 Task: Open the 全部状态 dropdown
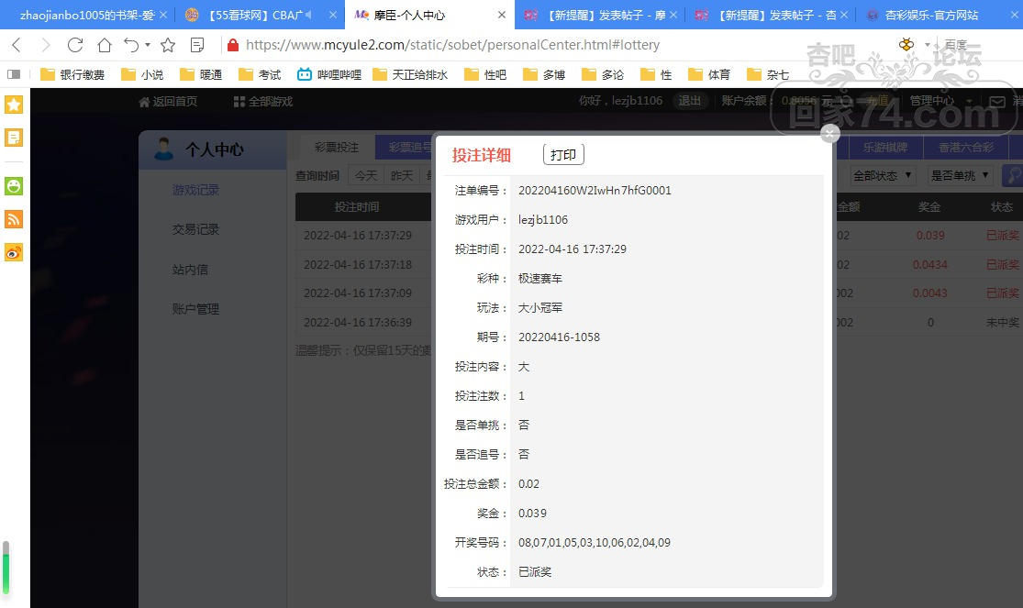tap(883, 176)
